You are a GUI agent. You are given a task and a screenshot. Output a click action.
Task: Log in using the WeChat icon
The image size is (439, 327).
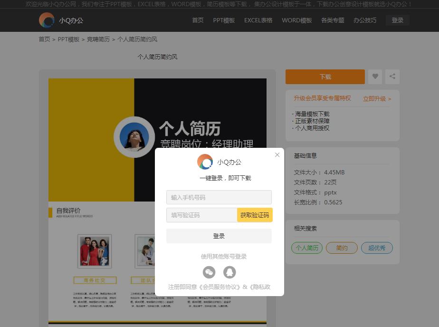pos(209,272)
